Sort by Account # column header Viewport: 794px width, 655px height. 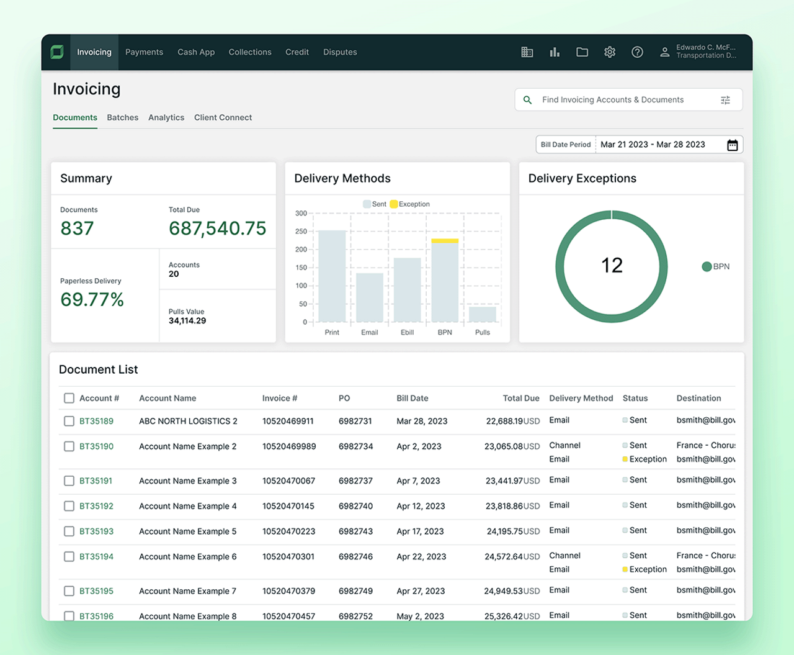click(x=99, y=399)
